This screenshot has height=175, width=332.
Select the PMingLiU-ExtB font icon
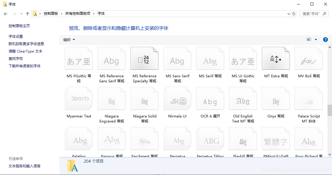276,139
